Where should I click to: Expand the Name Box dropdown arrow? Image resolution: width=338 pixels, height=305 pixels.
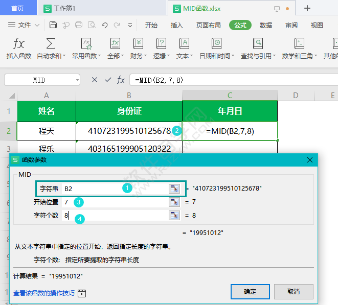pos(77,80)
